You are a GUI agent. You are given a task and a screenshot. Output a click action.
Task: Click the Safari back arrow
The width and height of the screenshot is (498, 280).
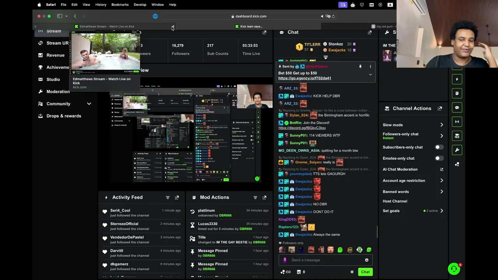point(75,16)
